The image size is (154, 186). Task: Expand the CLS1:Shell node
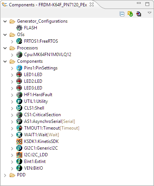[x=12, y=108]
